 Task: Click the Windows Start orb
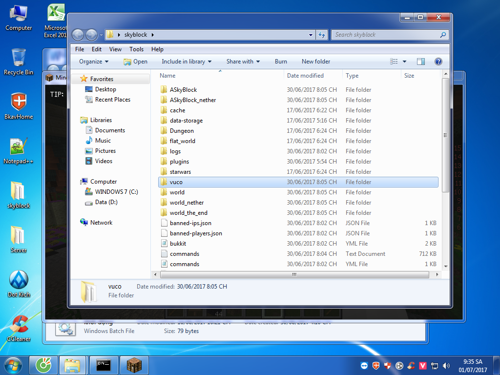coord(13,365)
